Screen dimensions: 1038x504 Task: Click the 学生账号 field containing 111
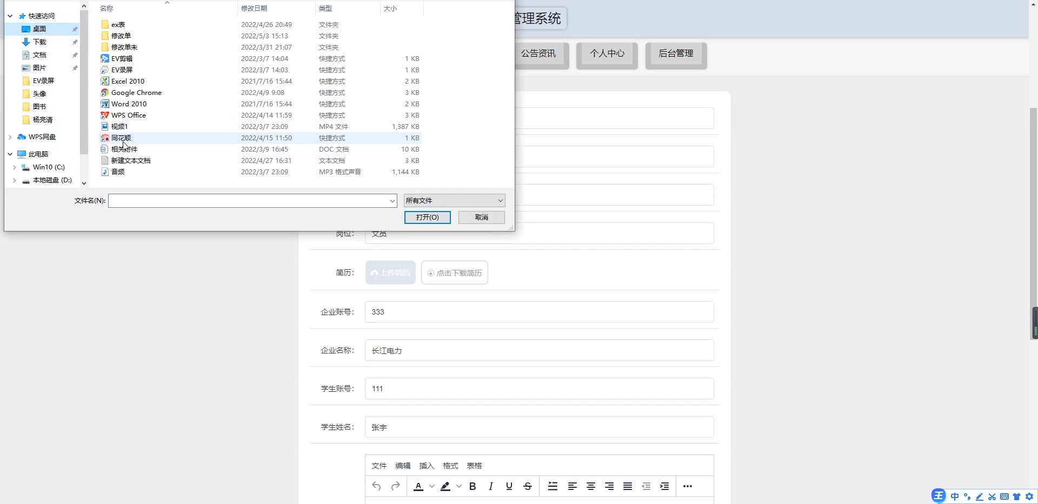540,389
